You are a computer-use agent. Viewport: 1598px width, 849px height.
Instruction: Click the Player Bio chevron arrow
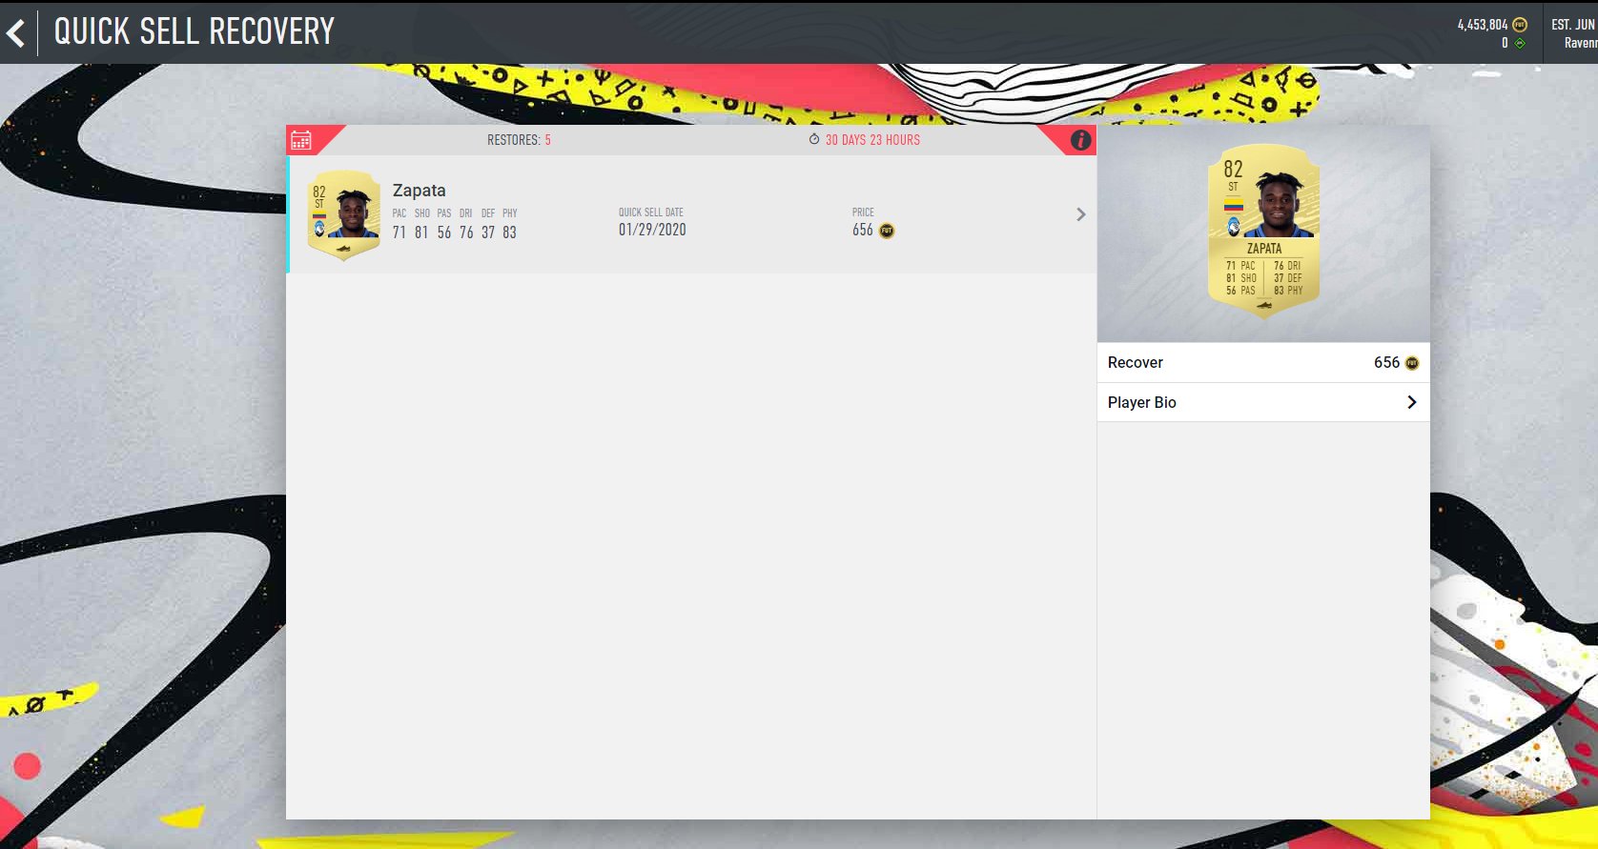pos(1412,402)
